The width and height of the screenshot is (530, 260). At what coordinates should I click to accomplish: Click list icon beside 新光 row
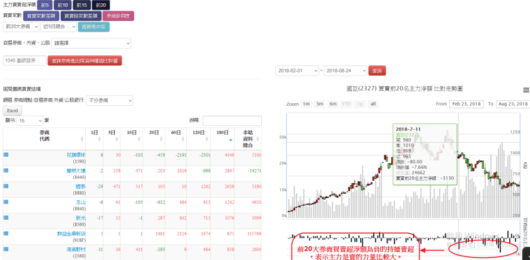(6, 218)
